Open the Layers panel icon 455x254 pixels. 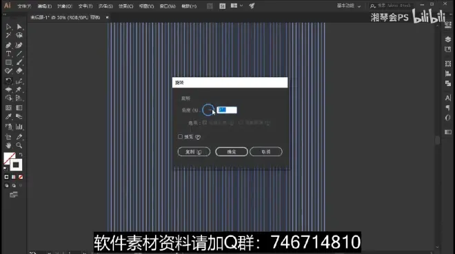pos(447,39)
